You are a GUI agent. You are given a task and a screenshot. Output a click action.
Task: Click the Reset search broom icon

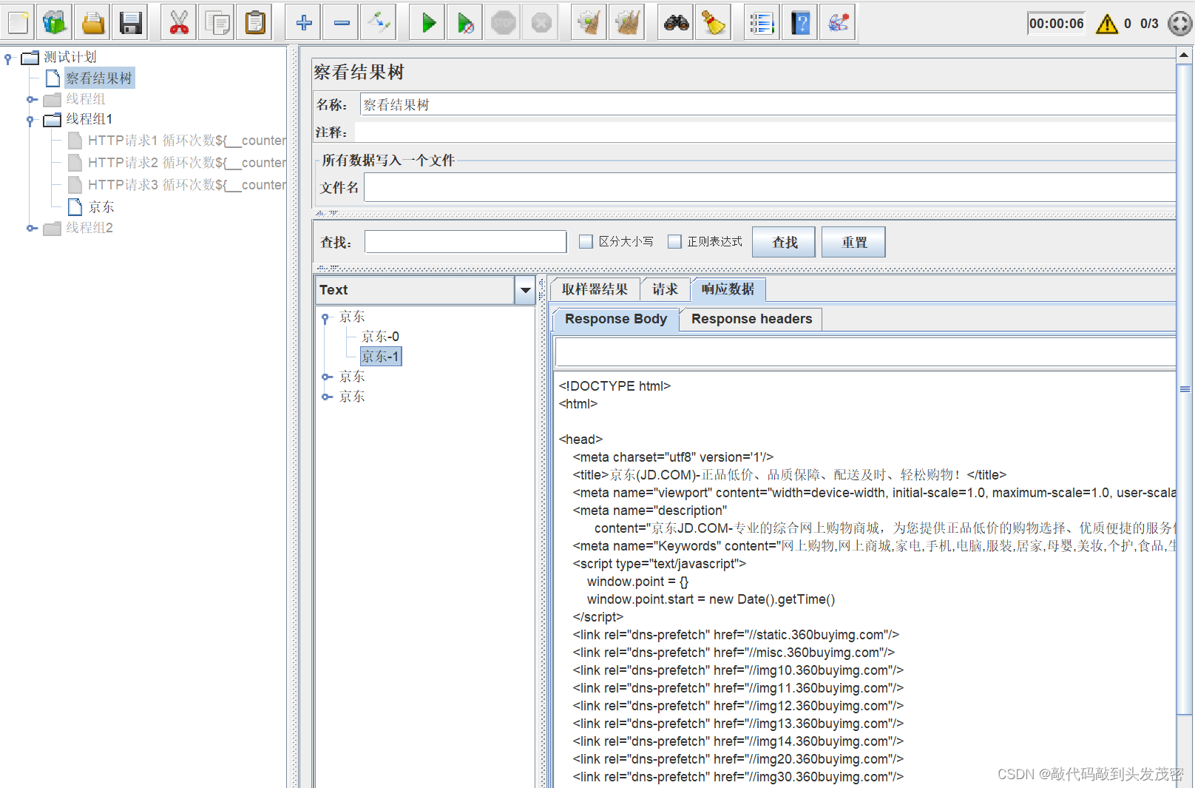click(714, 23)
